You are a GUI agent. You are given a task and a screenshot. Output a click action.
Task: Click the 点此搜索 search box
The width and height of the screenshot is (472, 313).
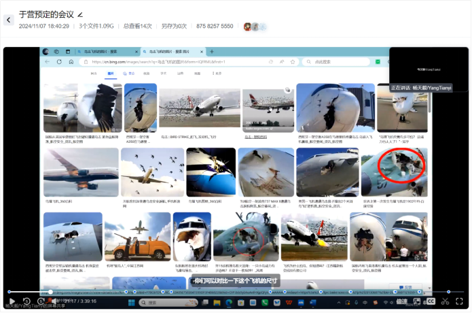point(340,62)
